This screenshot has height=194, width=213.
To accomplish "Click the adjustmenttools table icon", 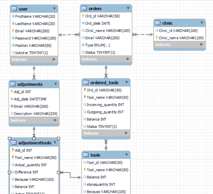I will tap(14, 142).
